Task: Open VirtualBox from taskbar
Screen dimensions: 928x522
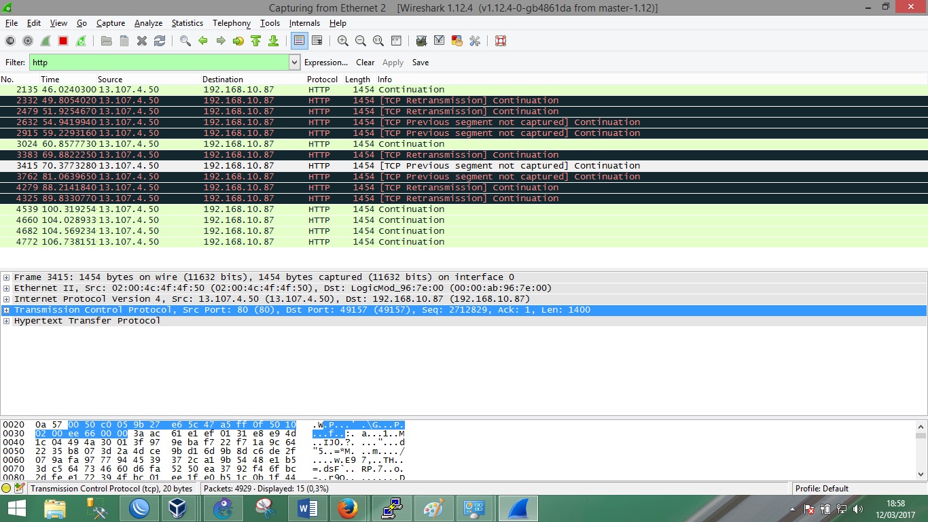Action: click(x=177, y=508)
